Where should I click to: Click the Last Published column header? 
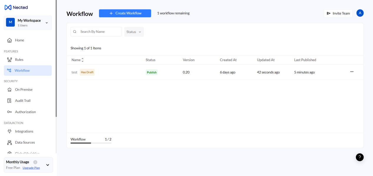(305, 60)
